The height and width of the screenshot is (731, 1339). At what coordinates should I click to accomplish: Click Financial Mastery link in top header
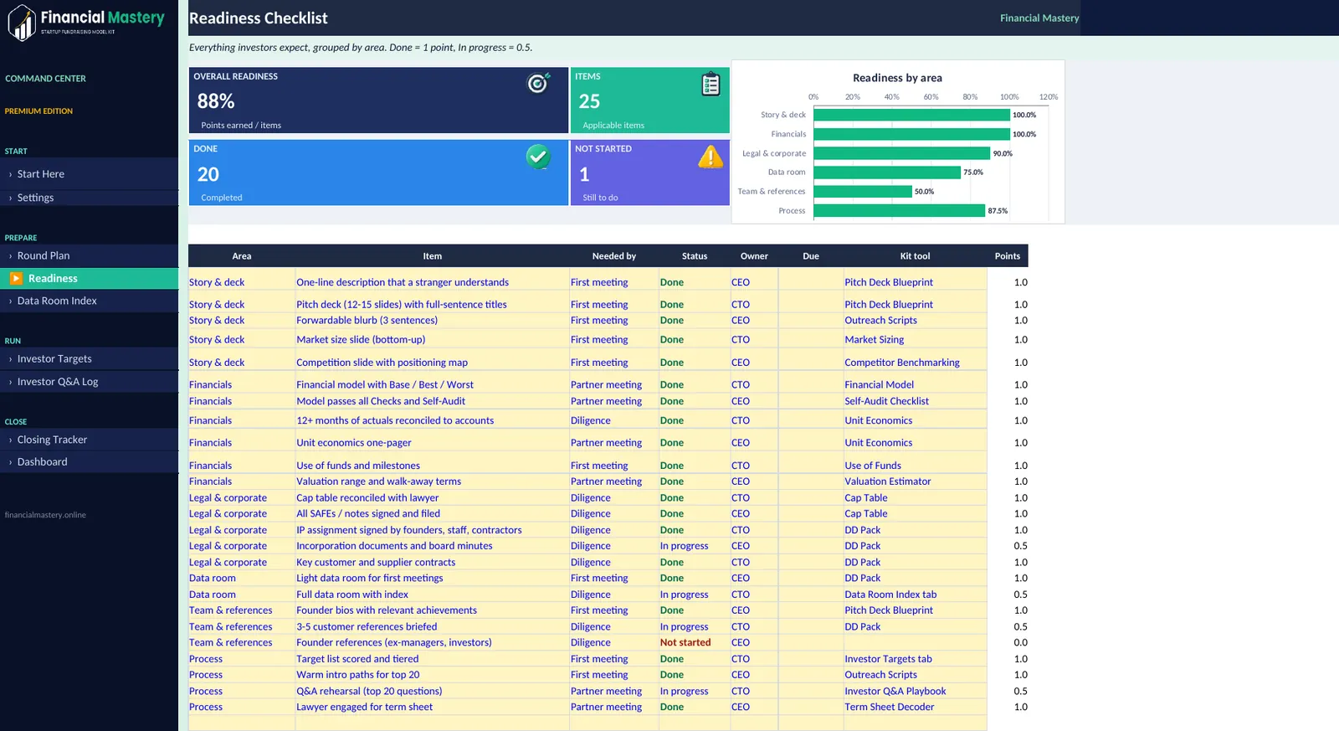point(1039,18)
